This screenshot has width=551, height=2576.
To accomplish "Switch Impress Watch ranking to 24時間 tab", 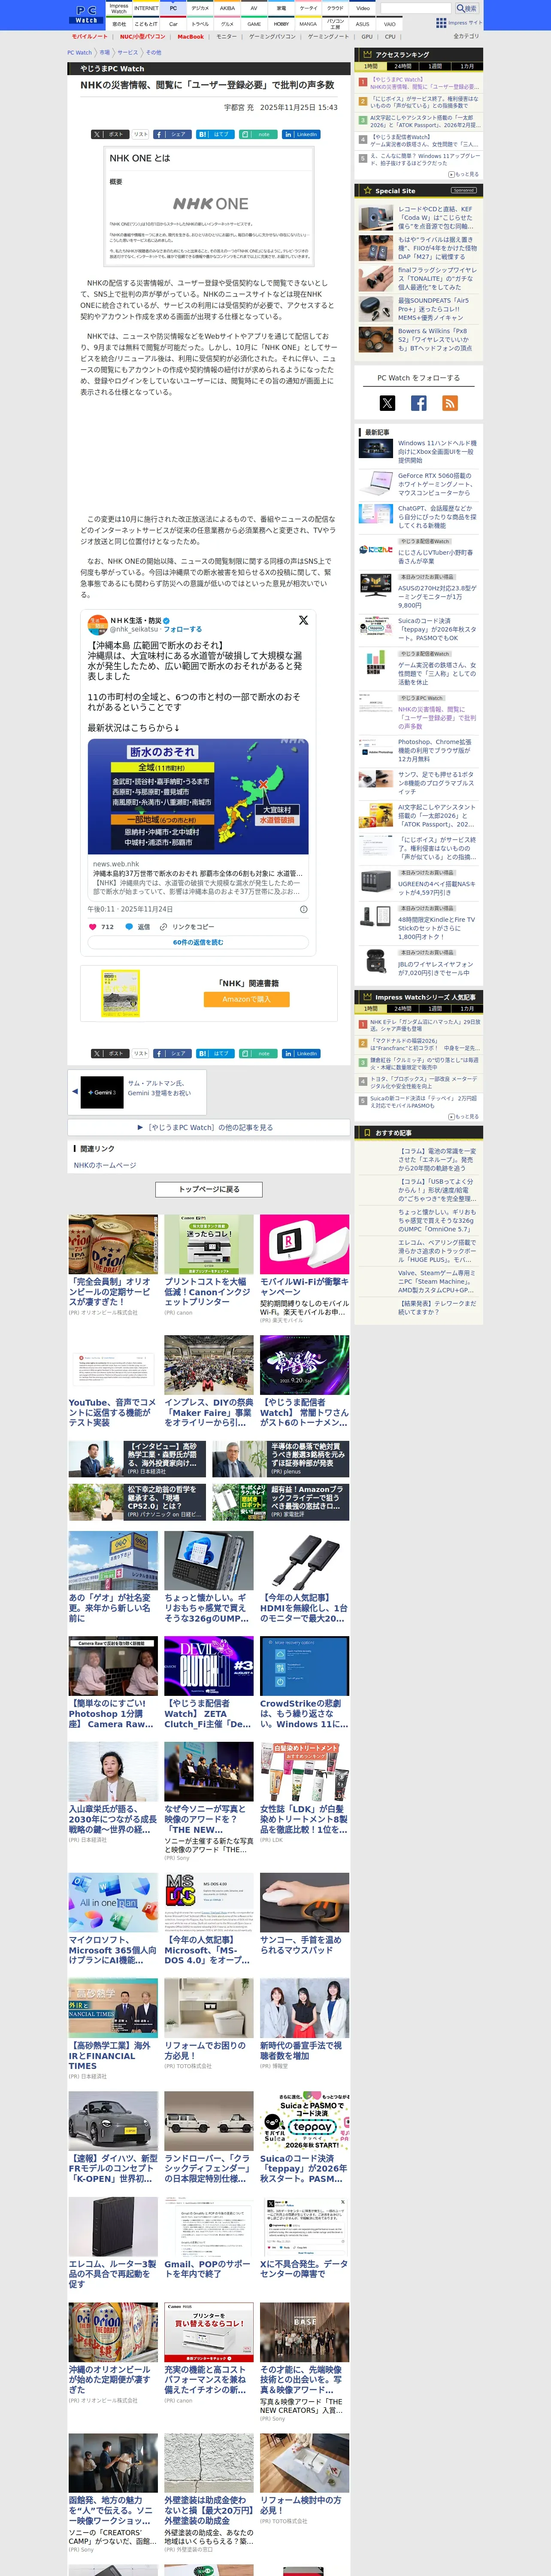I will 402,1009.
